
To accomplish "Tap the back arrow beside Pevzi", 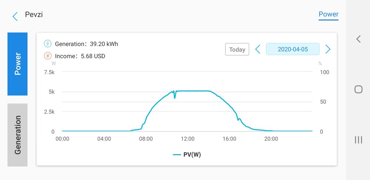I will 15,16.
